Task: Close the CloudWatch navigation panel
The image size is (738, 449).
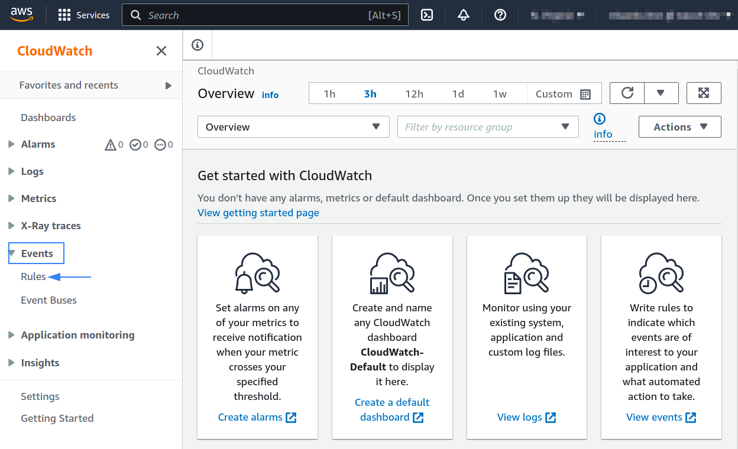Action: point(161,51)
